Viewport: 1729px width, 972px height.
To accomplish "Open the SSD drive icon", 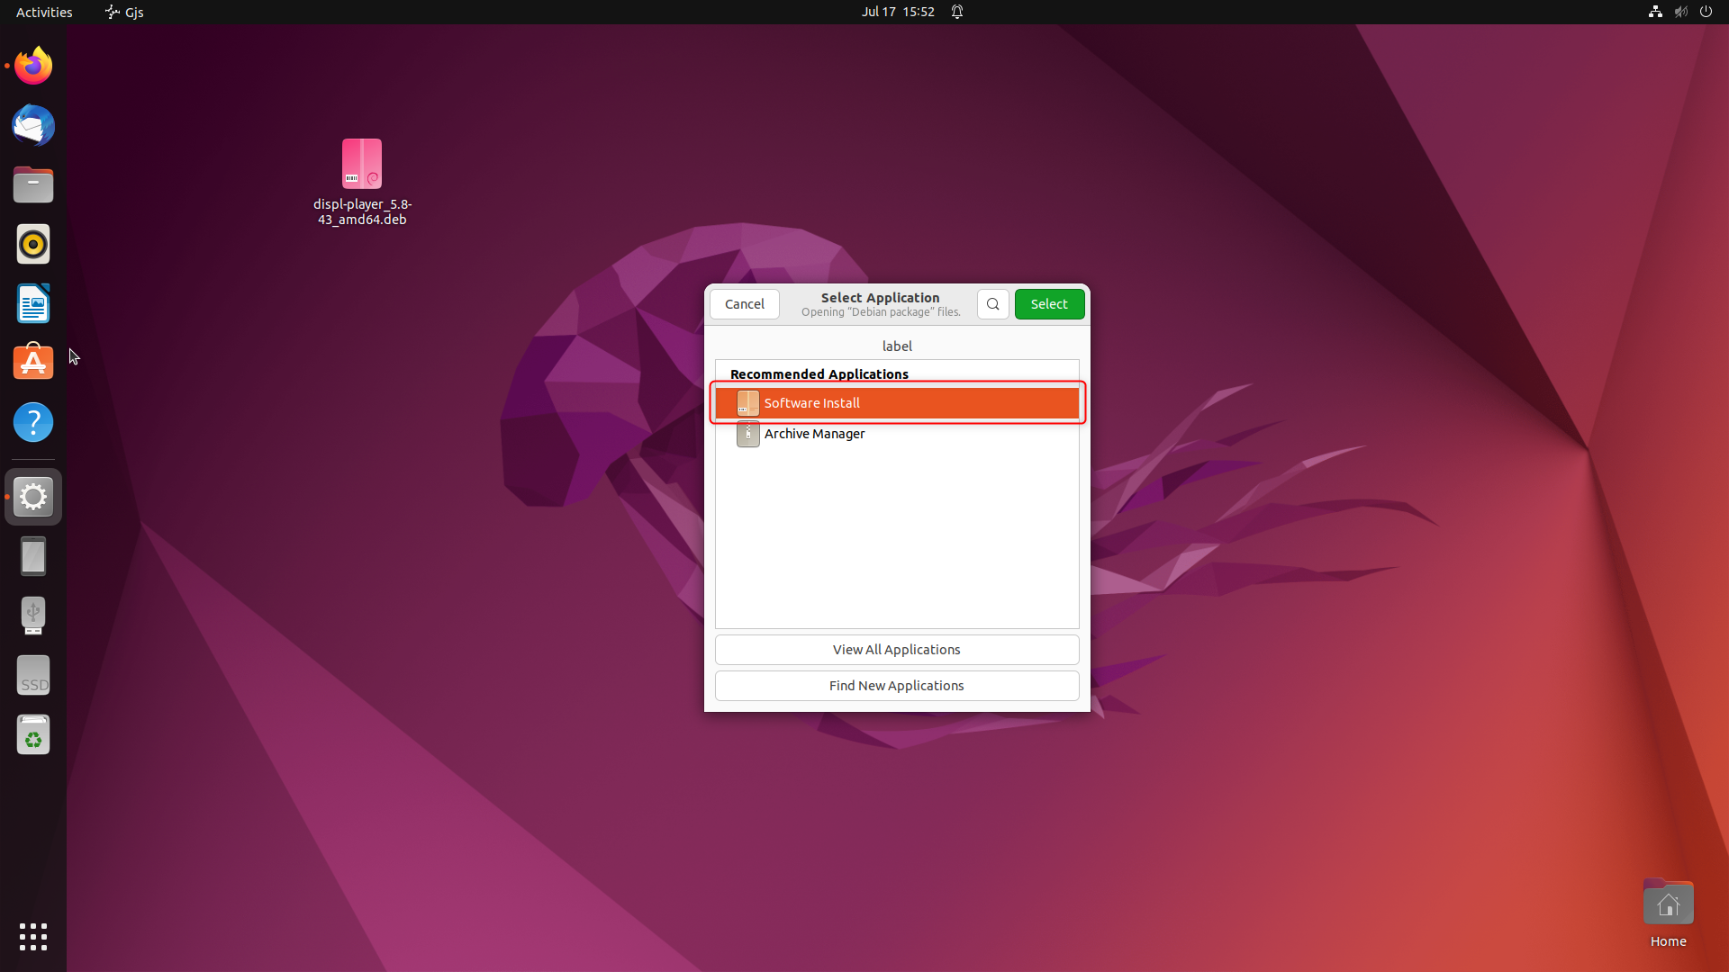I will pyautogui.click(x=33, y=676).
